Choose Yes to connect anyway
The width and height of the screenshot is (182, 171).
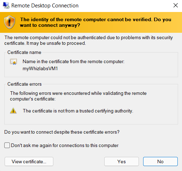pos(122,161)
